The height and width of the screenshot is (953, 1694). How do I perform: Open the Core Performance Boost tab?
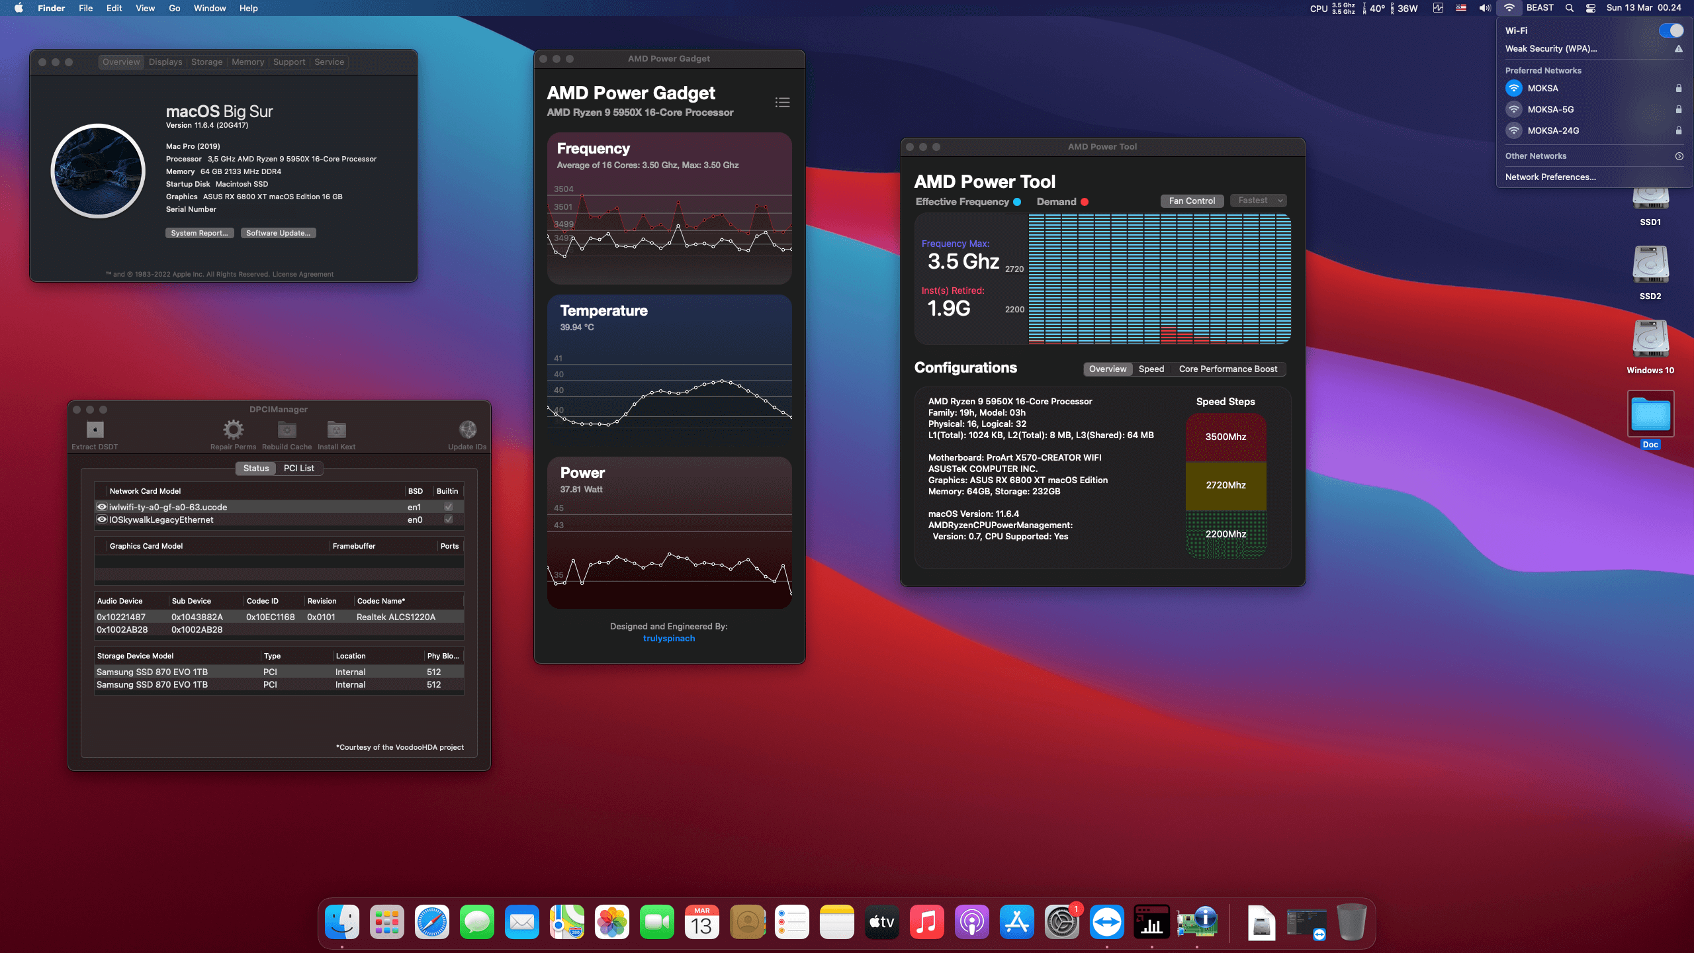point(1227,369)
